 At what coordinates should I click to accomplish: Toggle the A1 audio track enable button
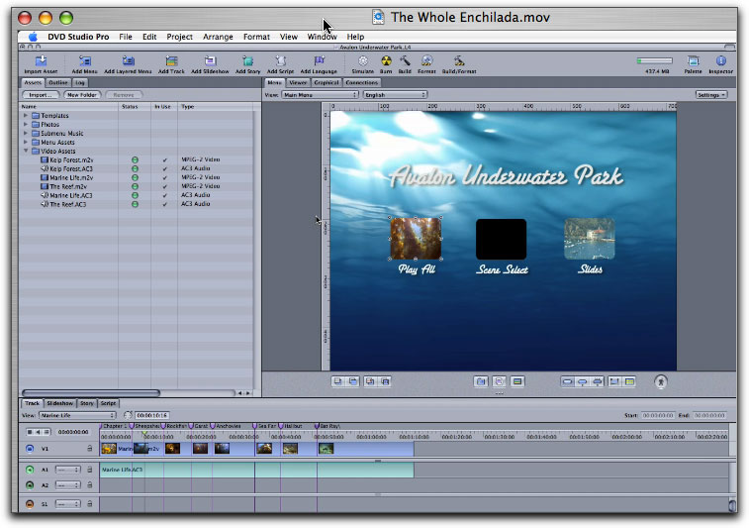pos(30,470)
